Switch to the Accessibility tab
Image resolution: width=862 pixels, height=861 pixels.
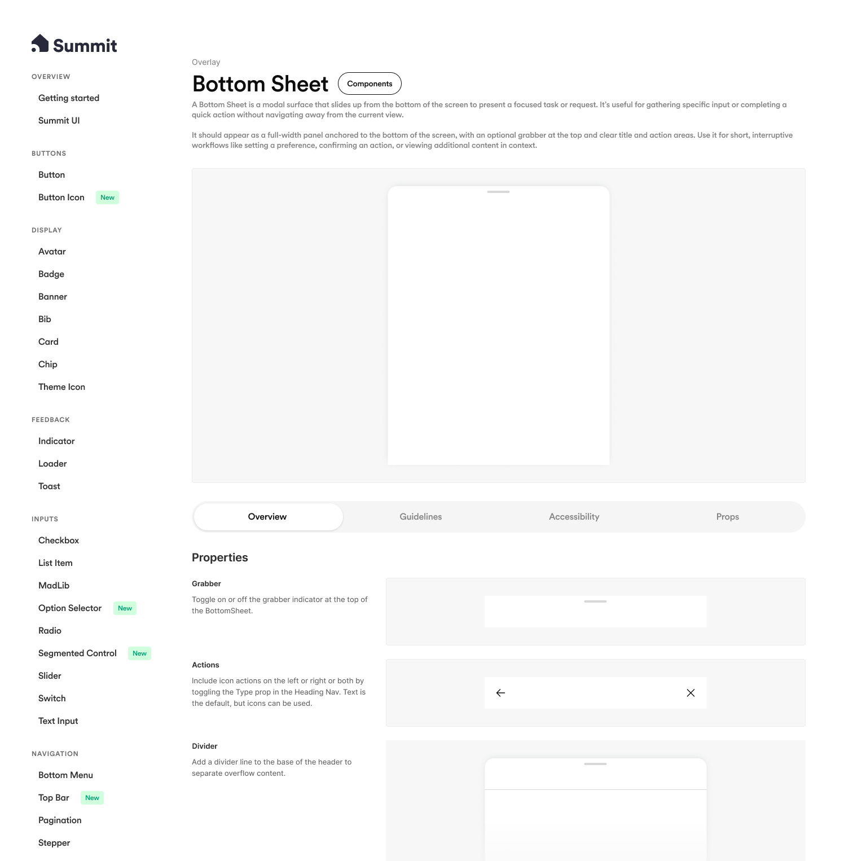pyautogui.click(x=574, y=517)
